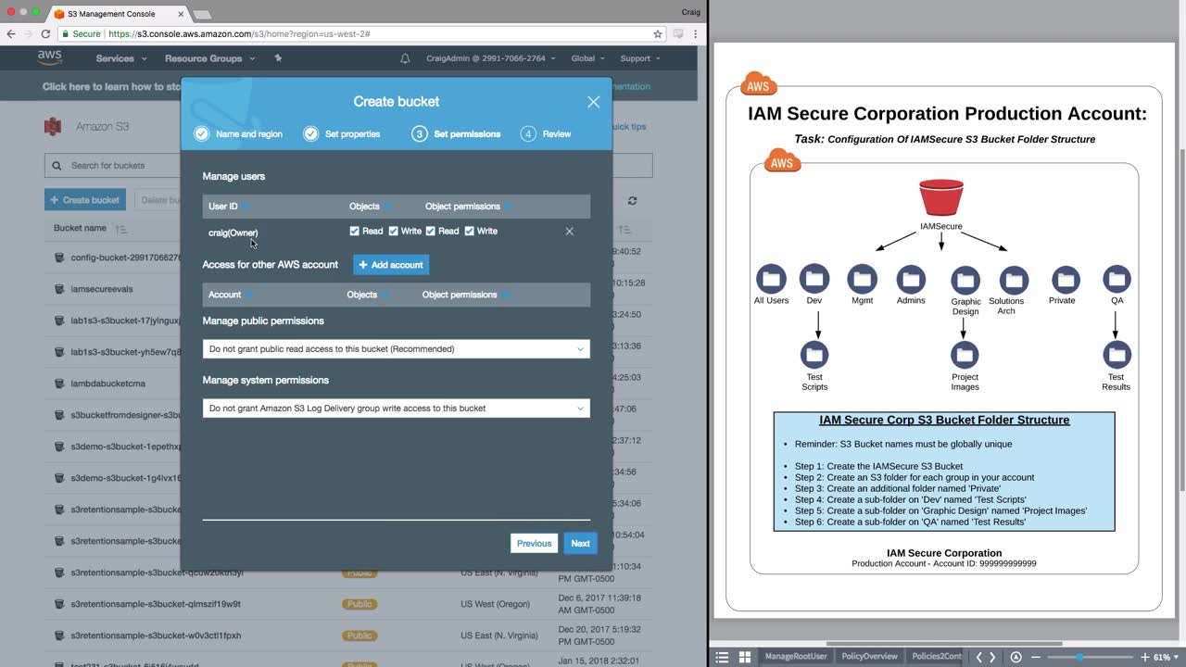
Task: Click the Project Images folder icon in diagram
Action: [965, 354]
